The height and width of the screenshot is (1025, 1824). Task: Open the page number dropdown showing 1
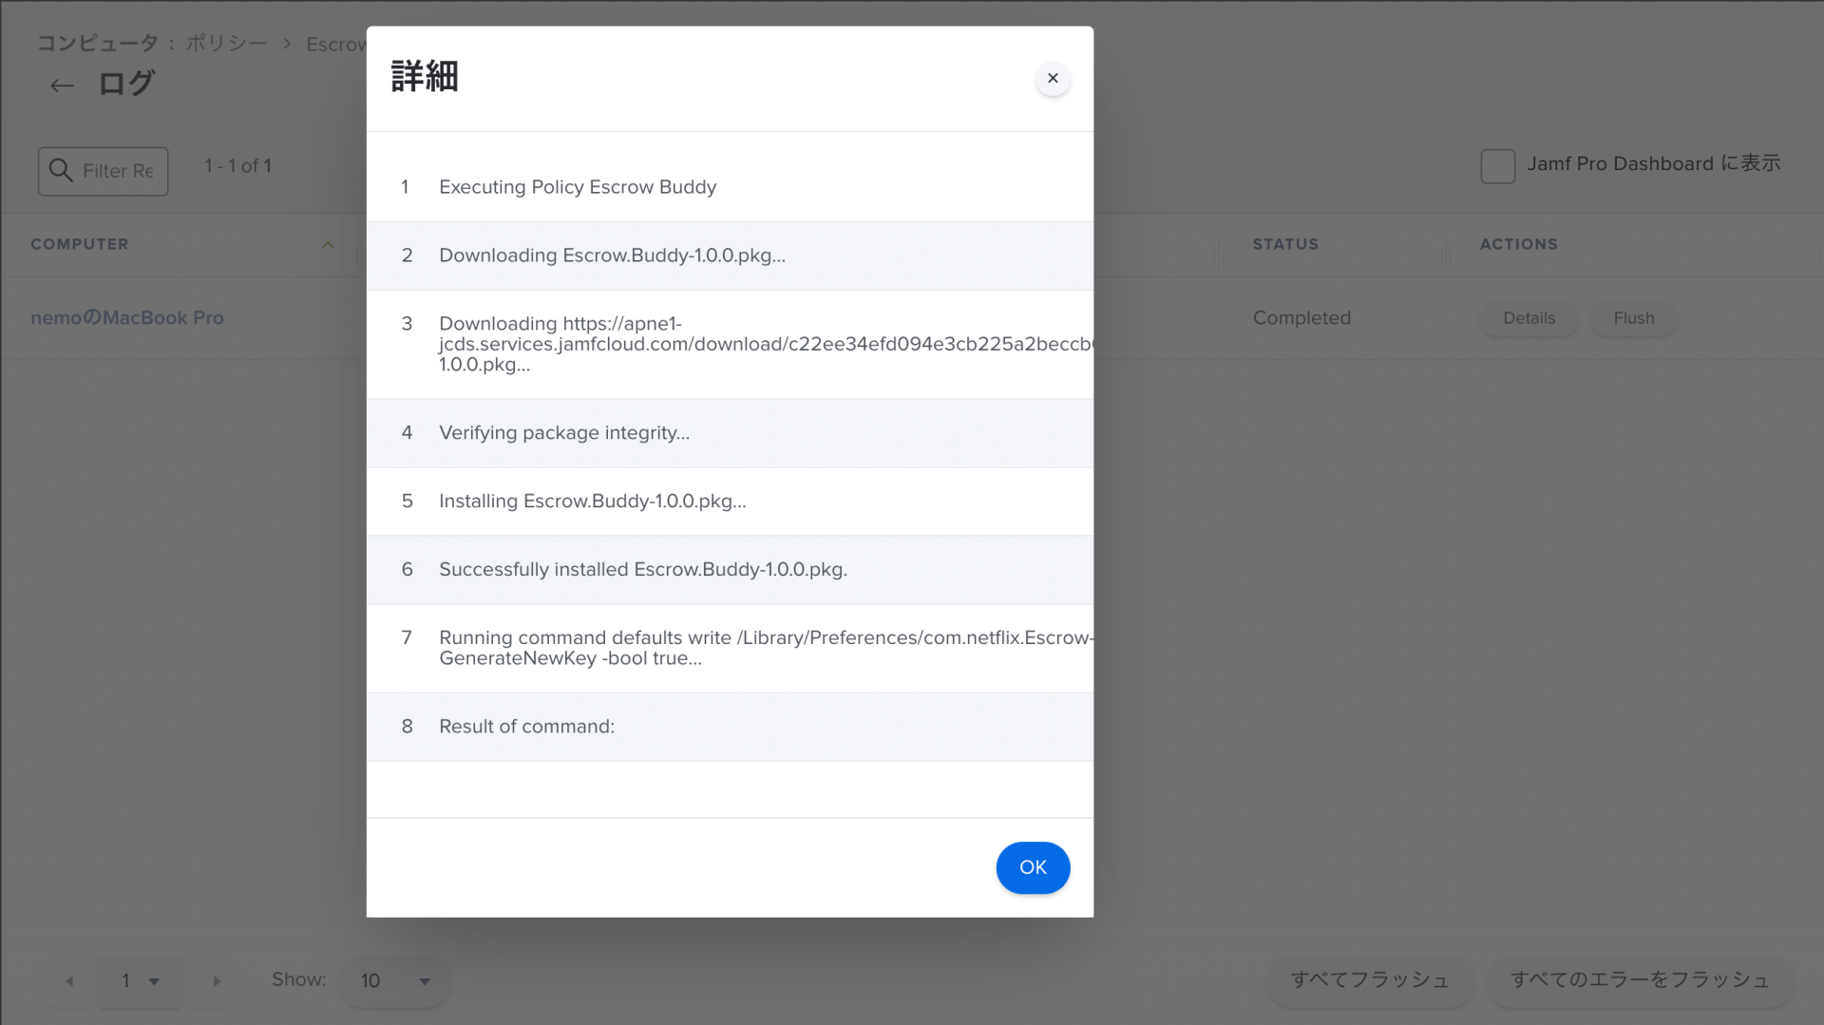click(x=139, y=981)
